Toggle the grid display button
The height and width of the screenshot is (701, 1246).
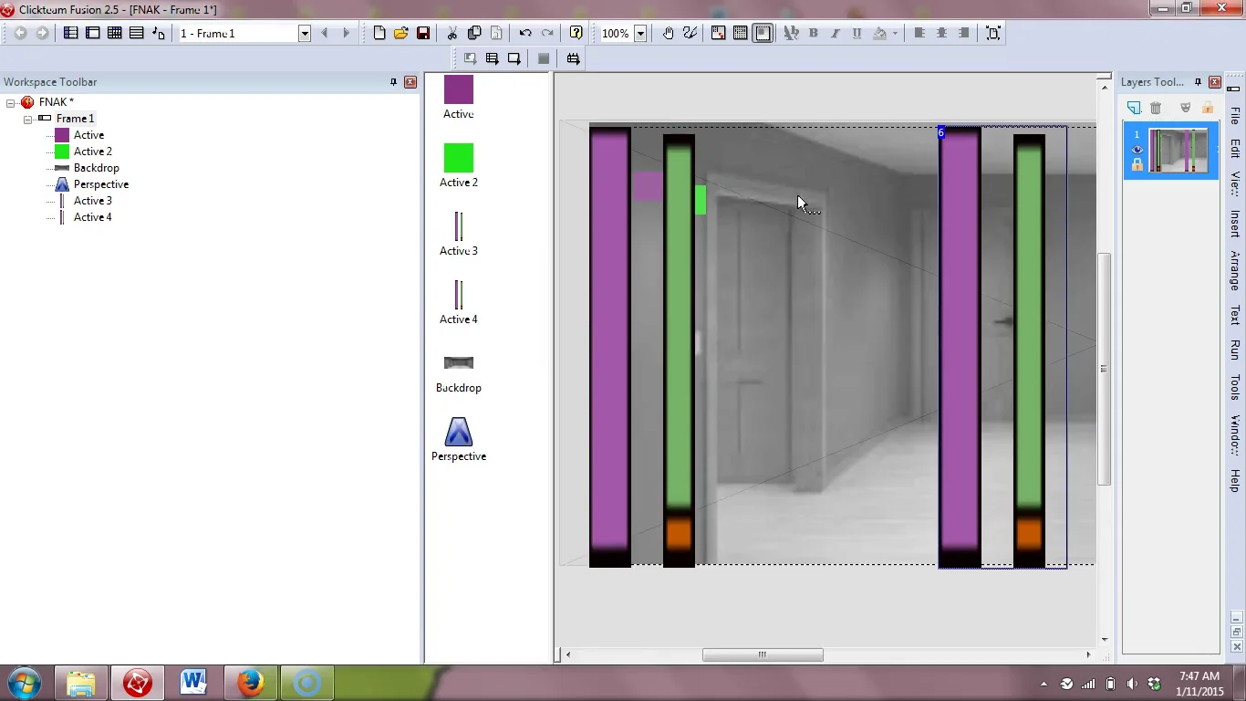[741, 33]
